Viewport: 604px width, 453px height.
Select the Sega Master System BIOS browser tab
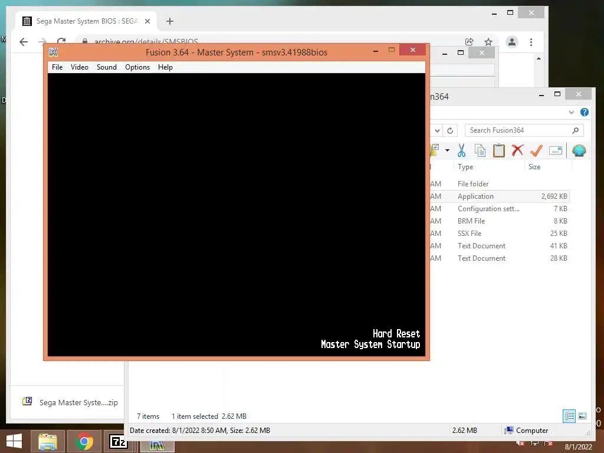pyautogui.click(x=87, y=21)
